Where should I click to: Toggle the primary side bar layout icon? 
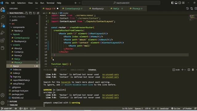coord(173,3)
